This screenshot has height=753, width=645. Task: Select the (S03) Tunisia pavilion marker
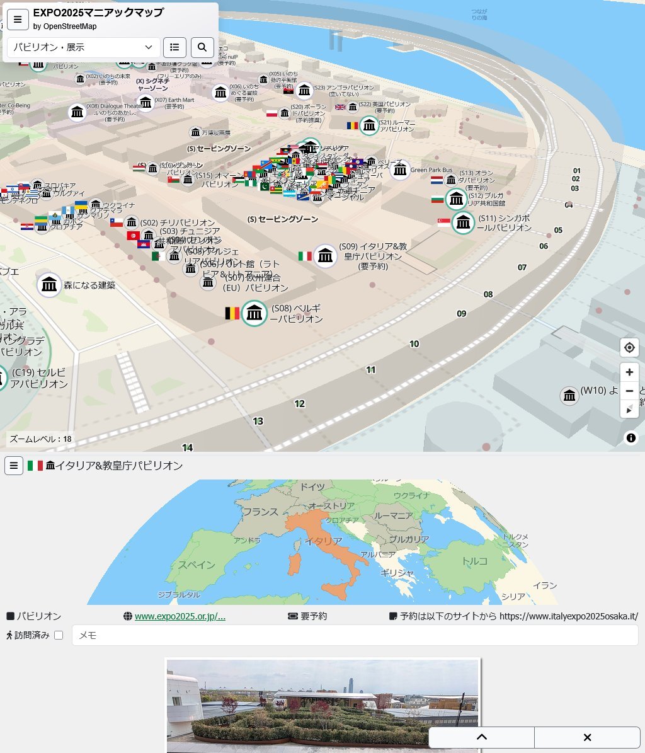click(x=149, y=235)
